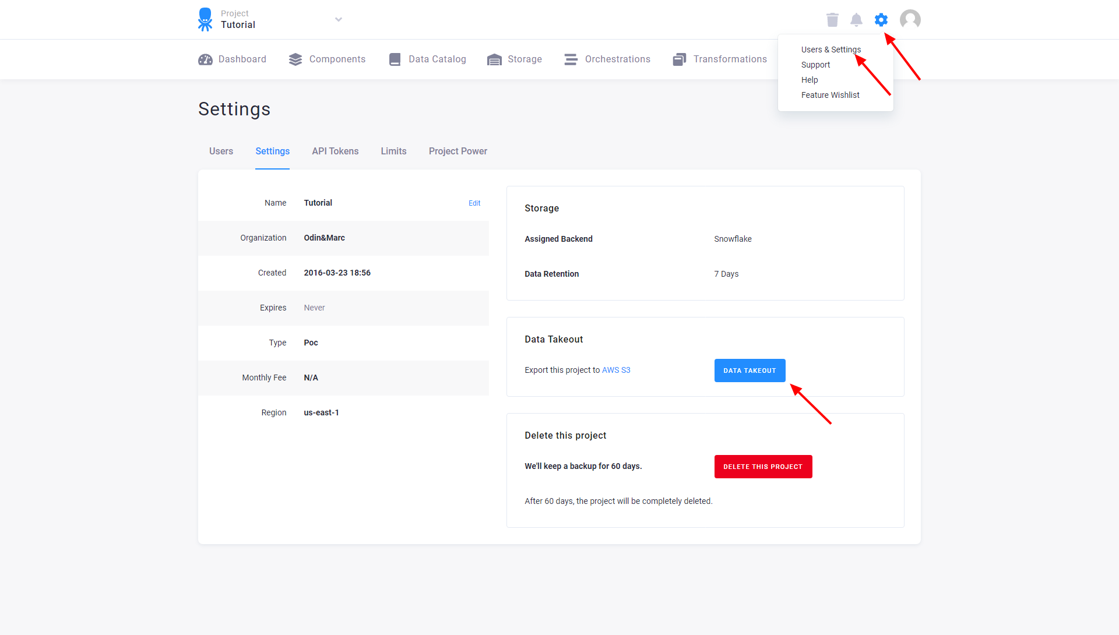This screenshot has height=635, width=1119.
Task: Select Users & Settings menu item
Action: tap(831, 50)
